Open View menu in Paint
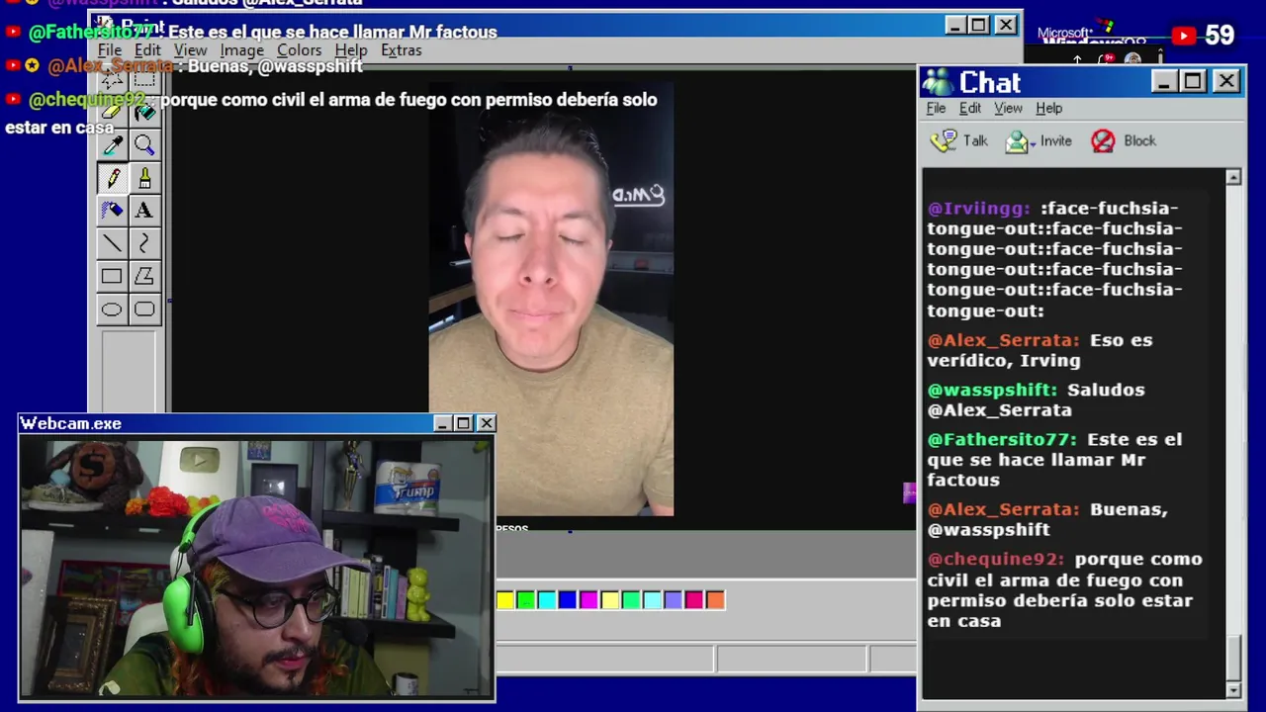This screenshot has width=1266, height=712. [190, 50]
